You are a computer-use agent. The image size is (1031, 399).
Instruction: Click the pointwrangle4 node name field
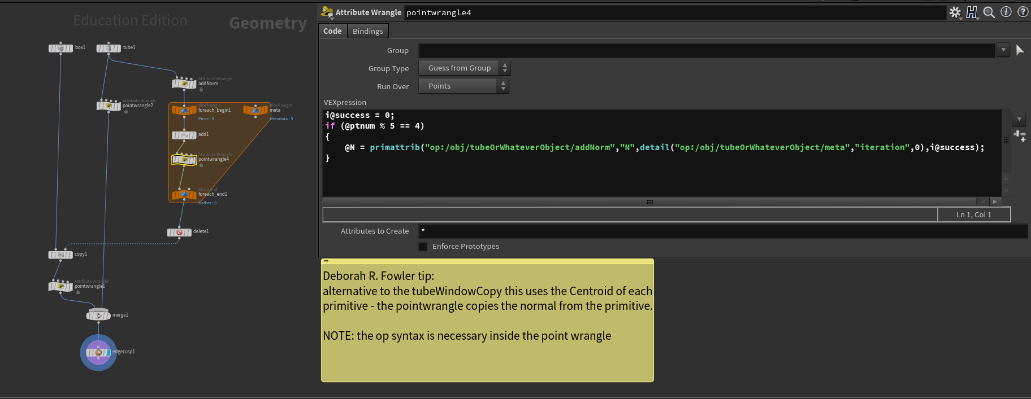coord(675,12)
